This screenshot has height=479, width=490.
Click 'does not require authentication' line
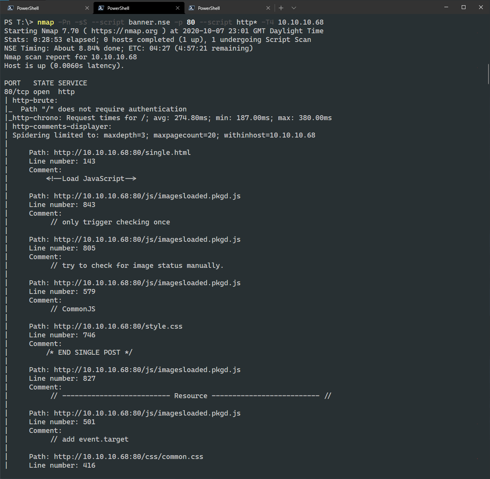[104, 109]
